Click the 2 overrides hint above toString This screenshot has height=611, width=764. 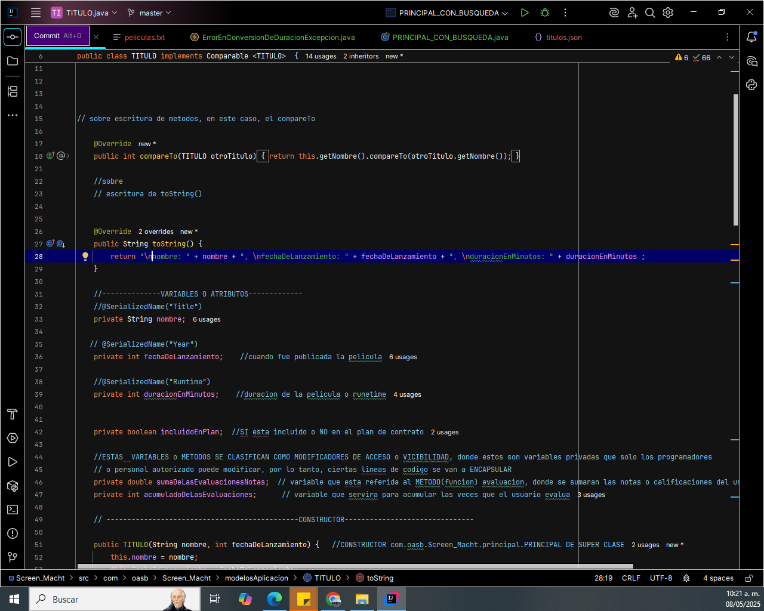pos(156,232)
